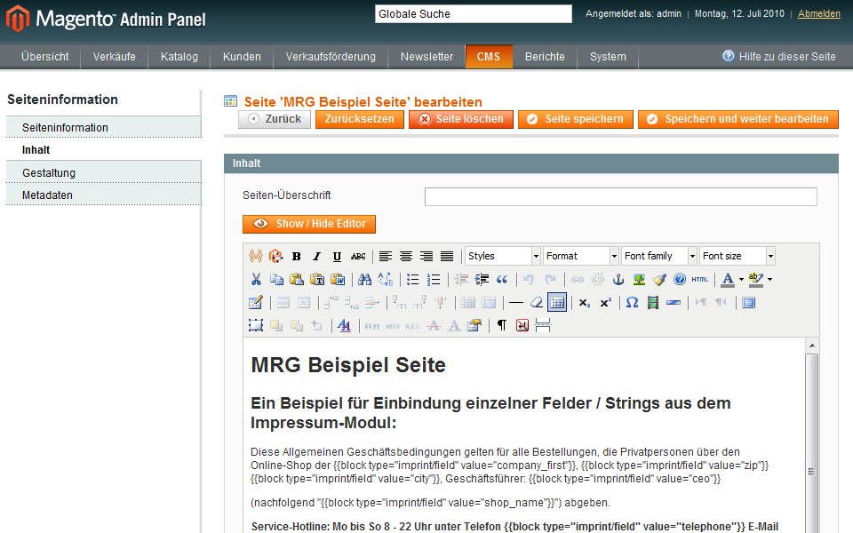Viewport: 853px width, 533px height.
Task: Insert embedded media with film icon
Action: (653, 302)
